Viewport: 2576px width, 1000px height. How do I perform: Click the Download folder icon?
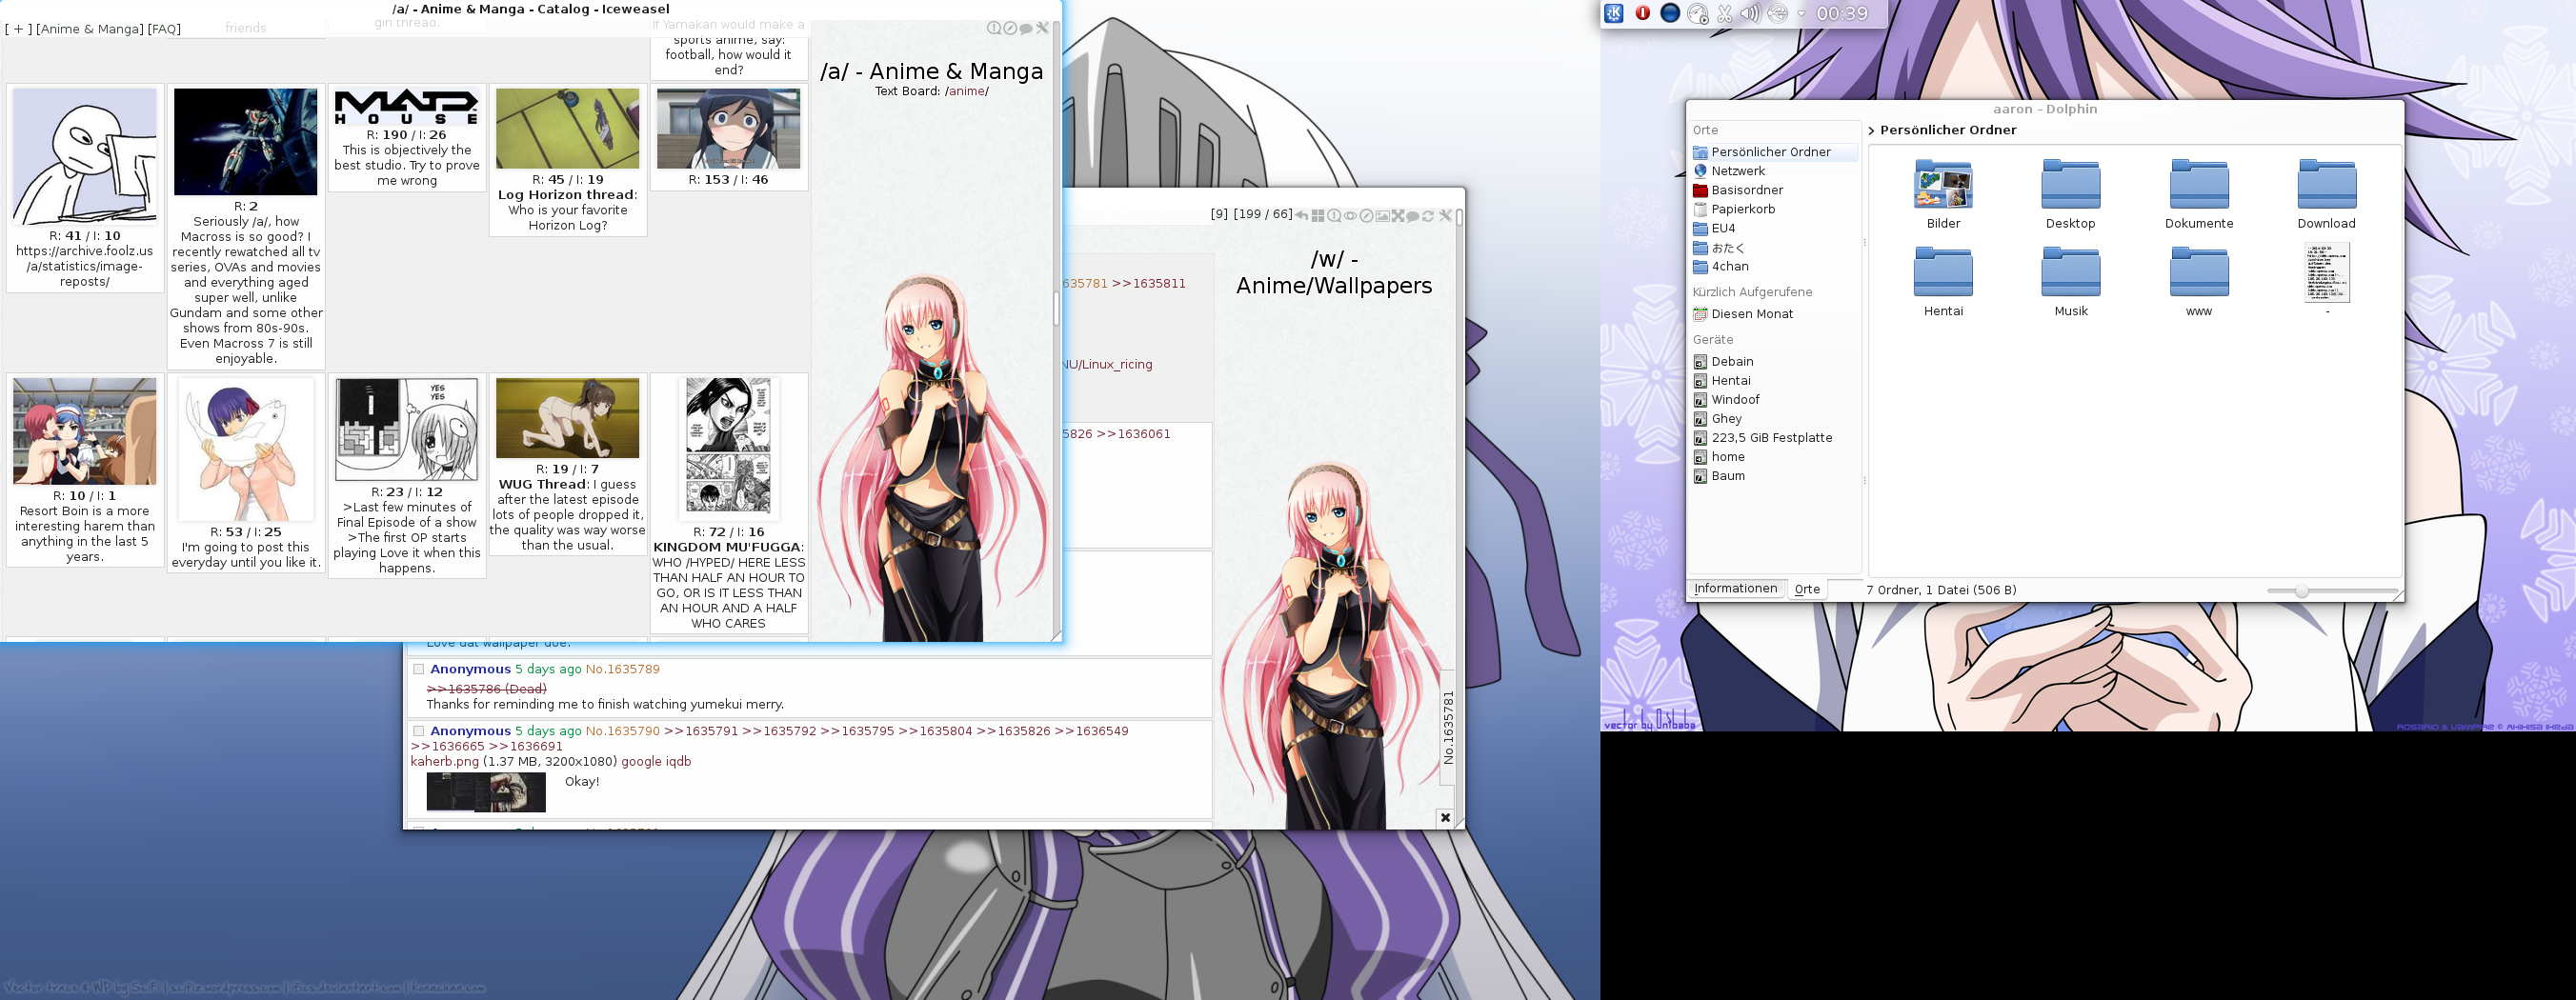tap(2326, 184)
